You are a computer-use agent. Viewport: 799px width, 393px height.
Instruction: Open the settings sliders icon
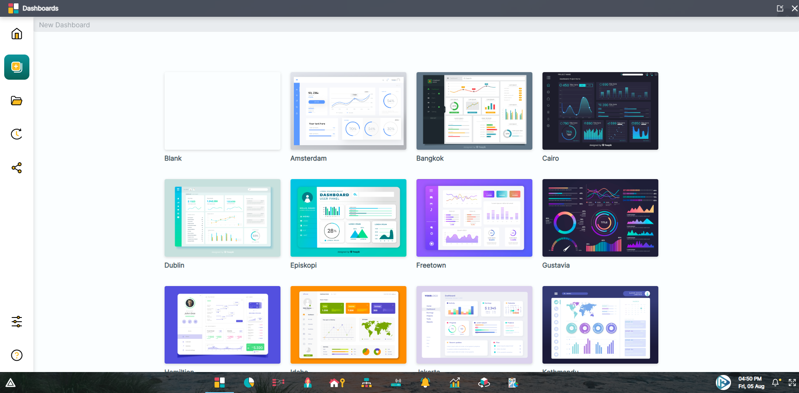pos(17,322)
